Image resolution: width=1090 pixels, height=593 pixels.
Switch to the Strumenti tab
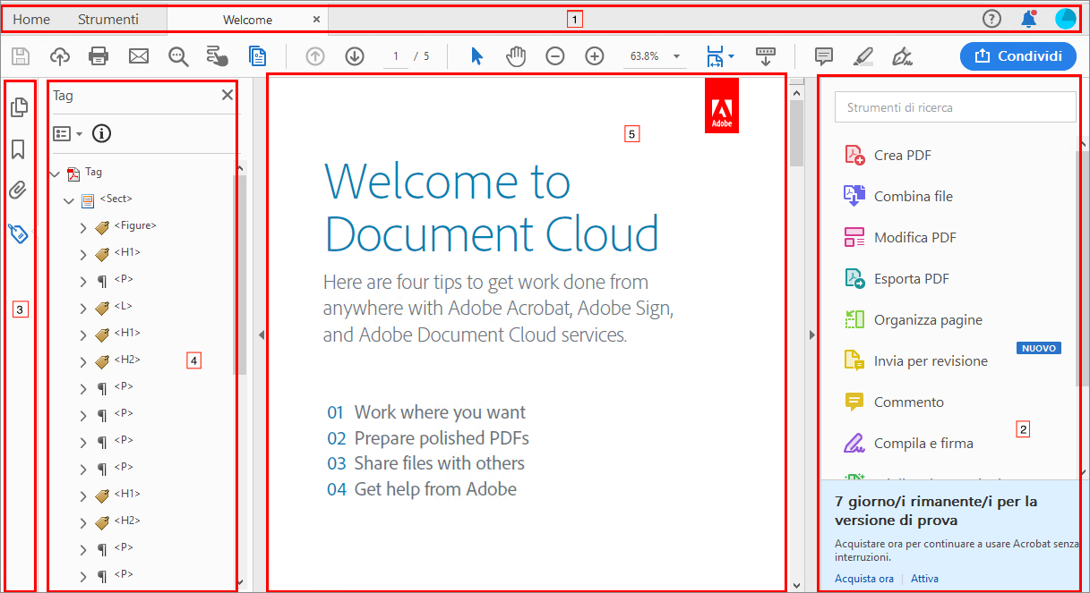click(x=107, y=19)
